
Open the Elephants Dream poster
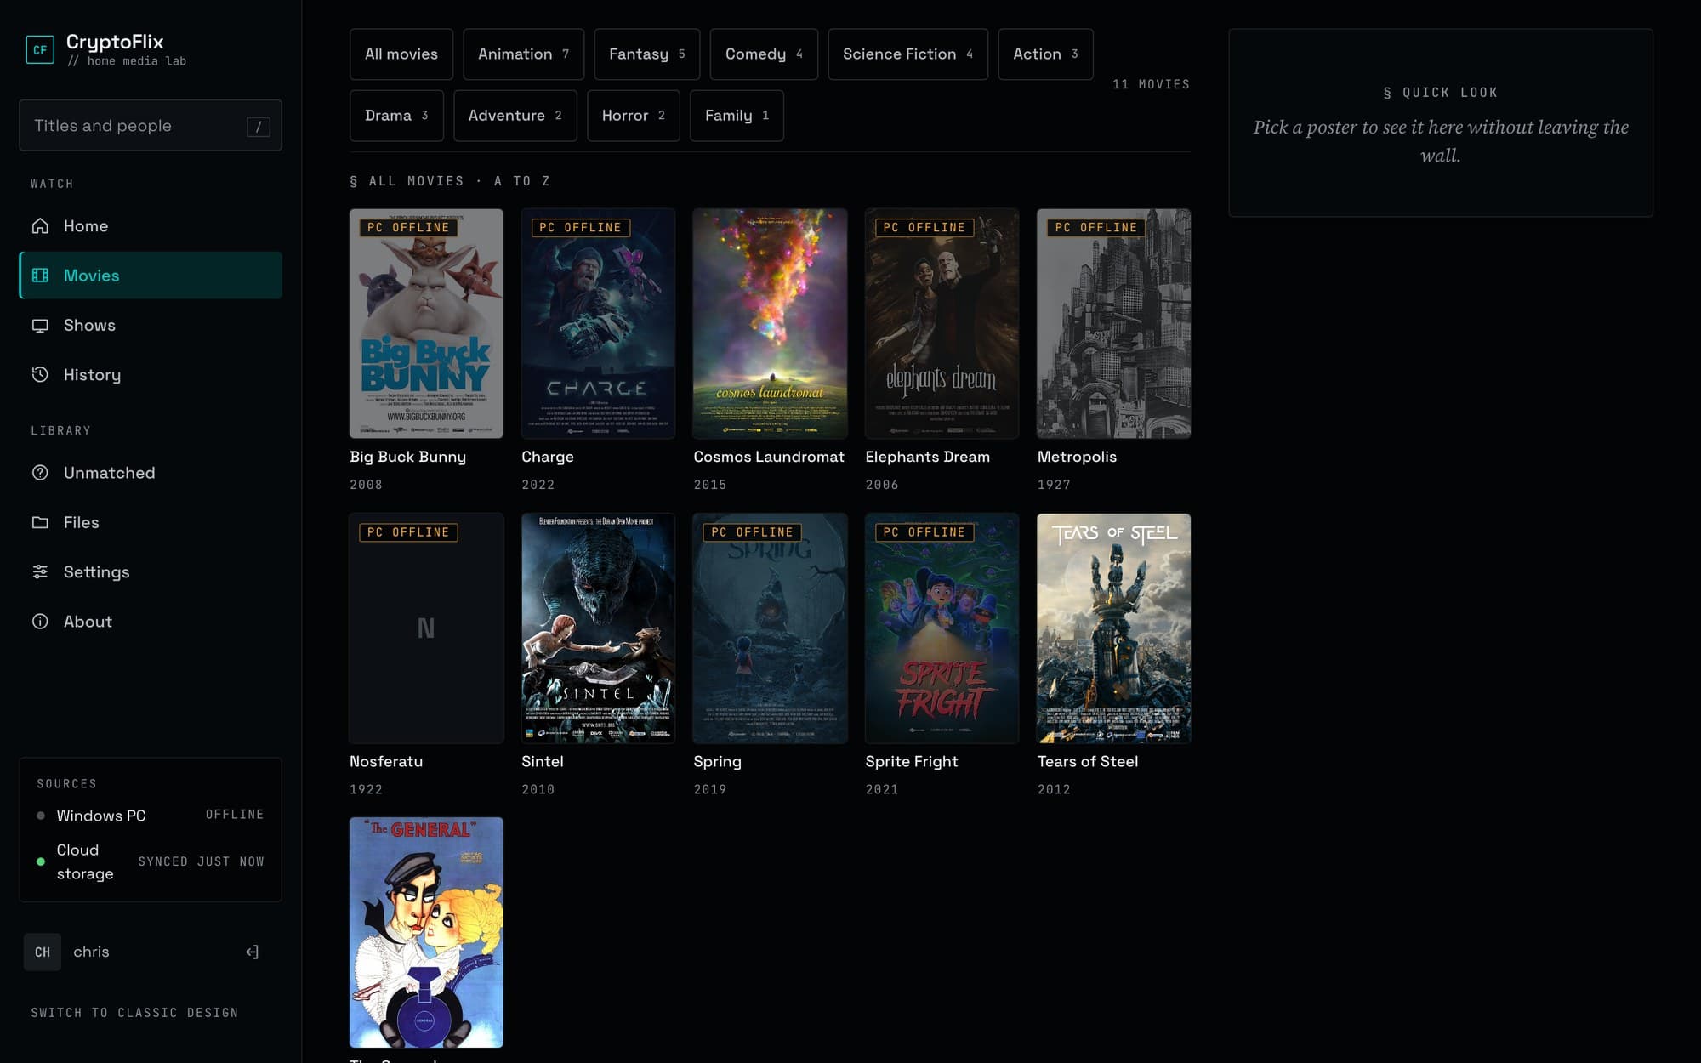942,323
